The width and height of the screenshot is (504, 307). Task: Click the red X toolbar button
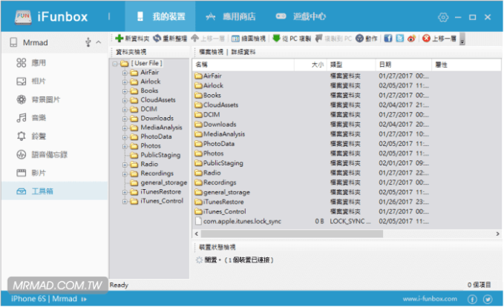(426, 39)
